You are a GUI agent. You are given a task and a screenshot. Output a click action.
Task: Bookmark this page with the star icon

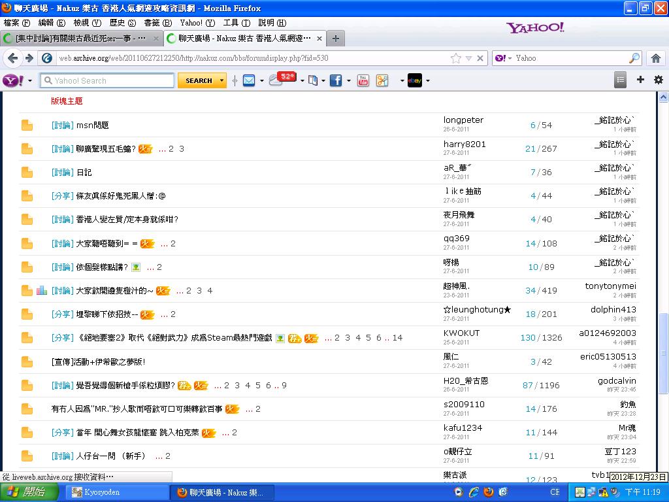[455, 58]
